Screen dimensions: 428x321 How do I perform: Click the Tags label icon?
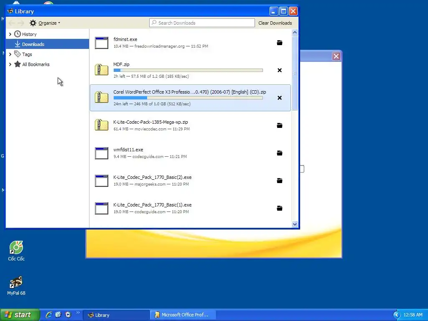[x=18, y=54]
